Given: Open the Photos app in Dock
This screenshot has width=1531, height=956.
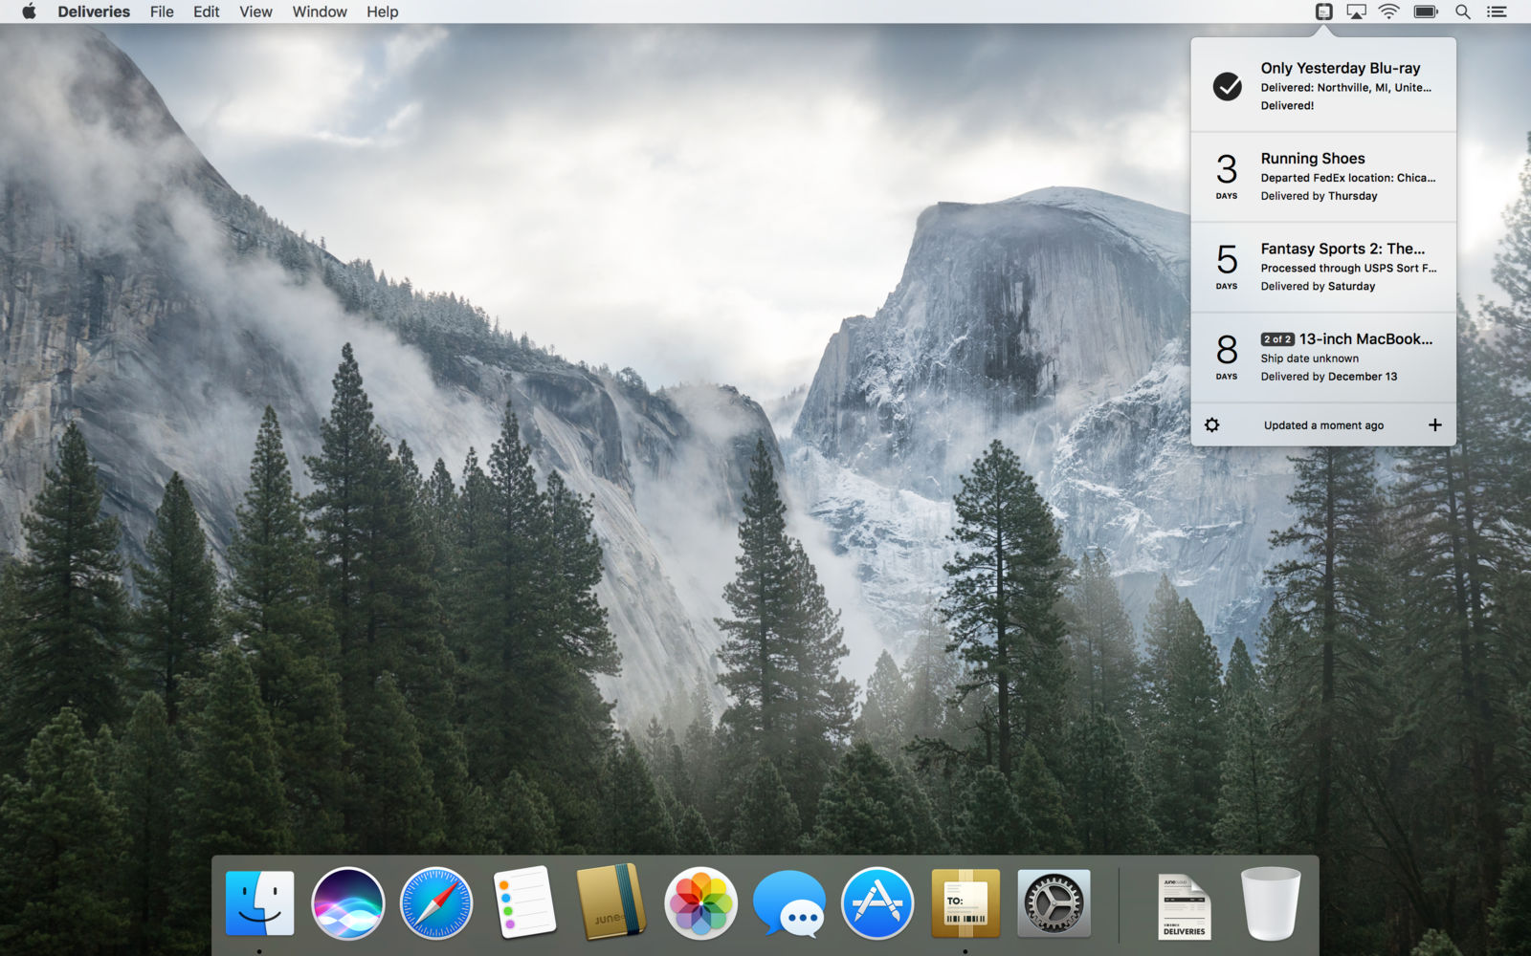Looking at the screenshot, I should click(700, 902).
